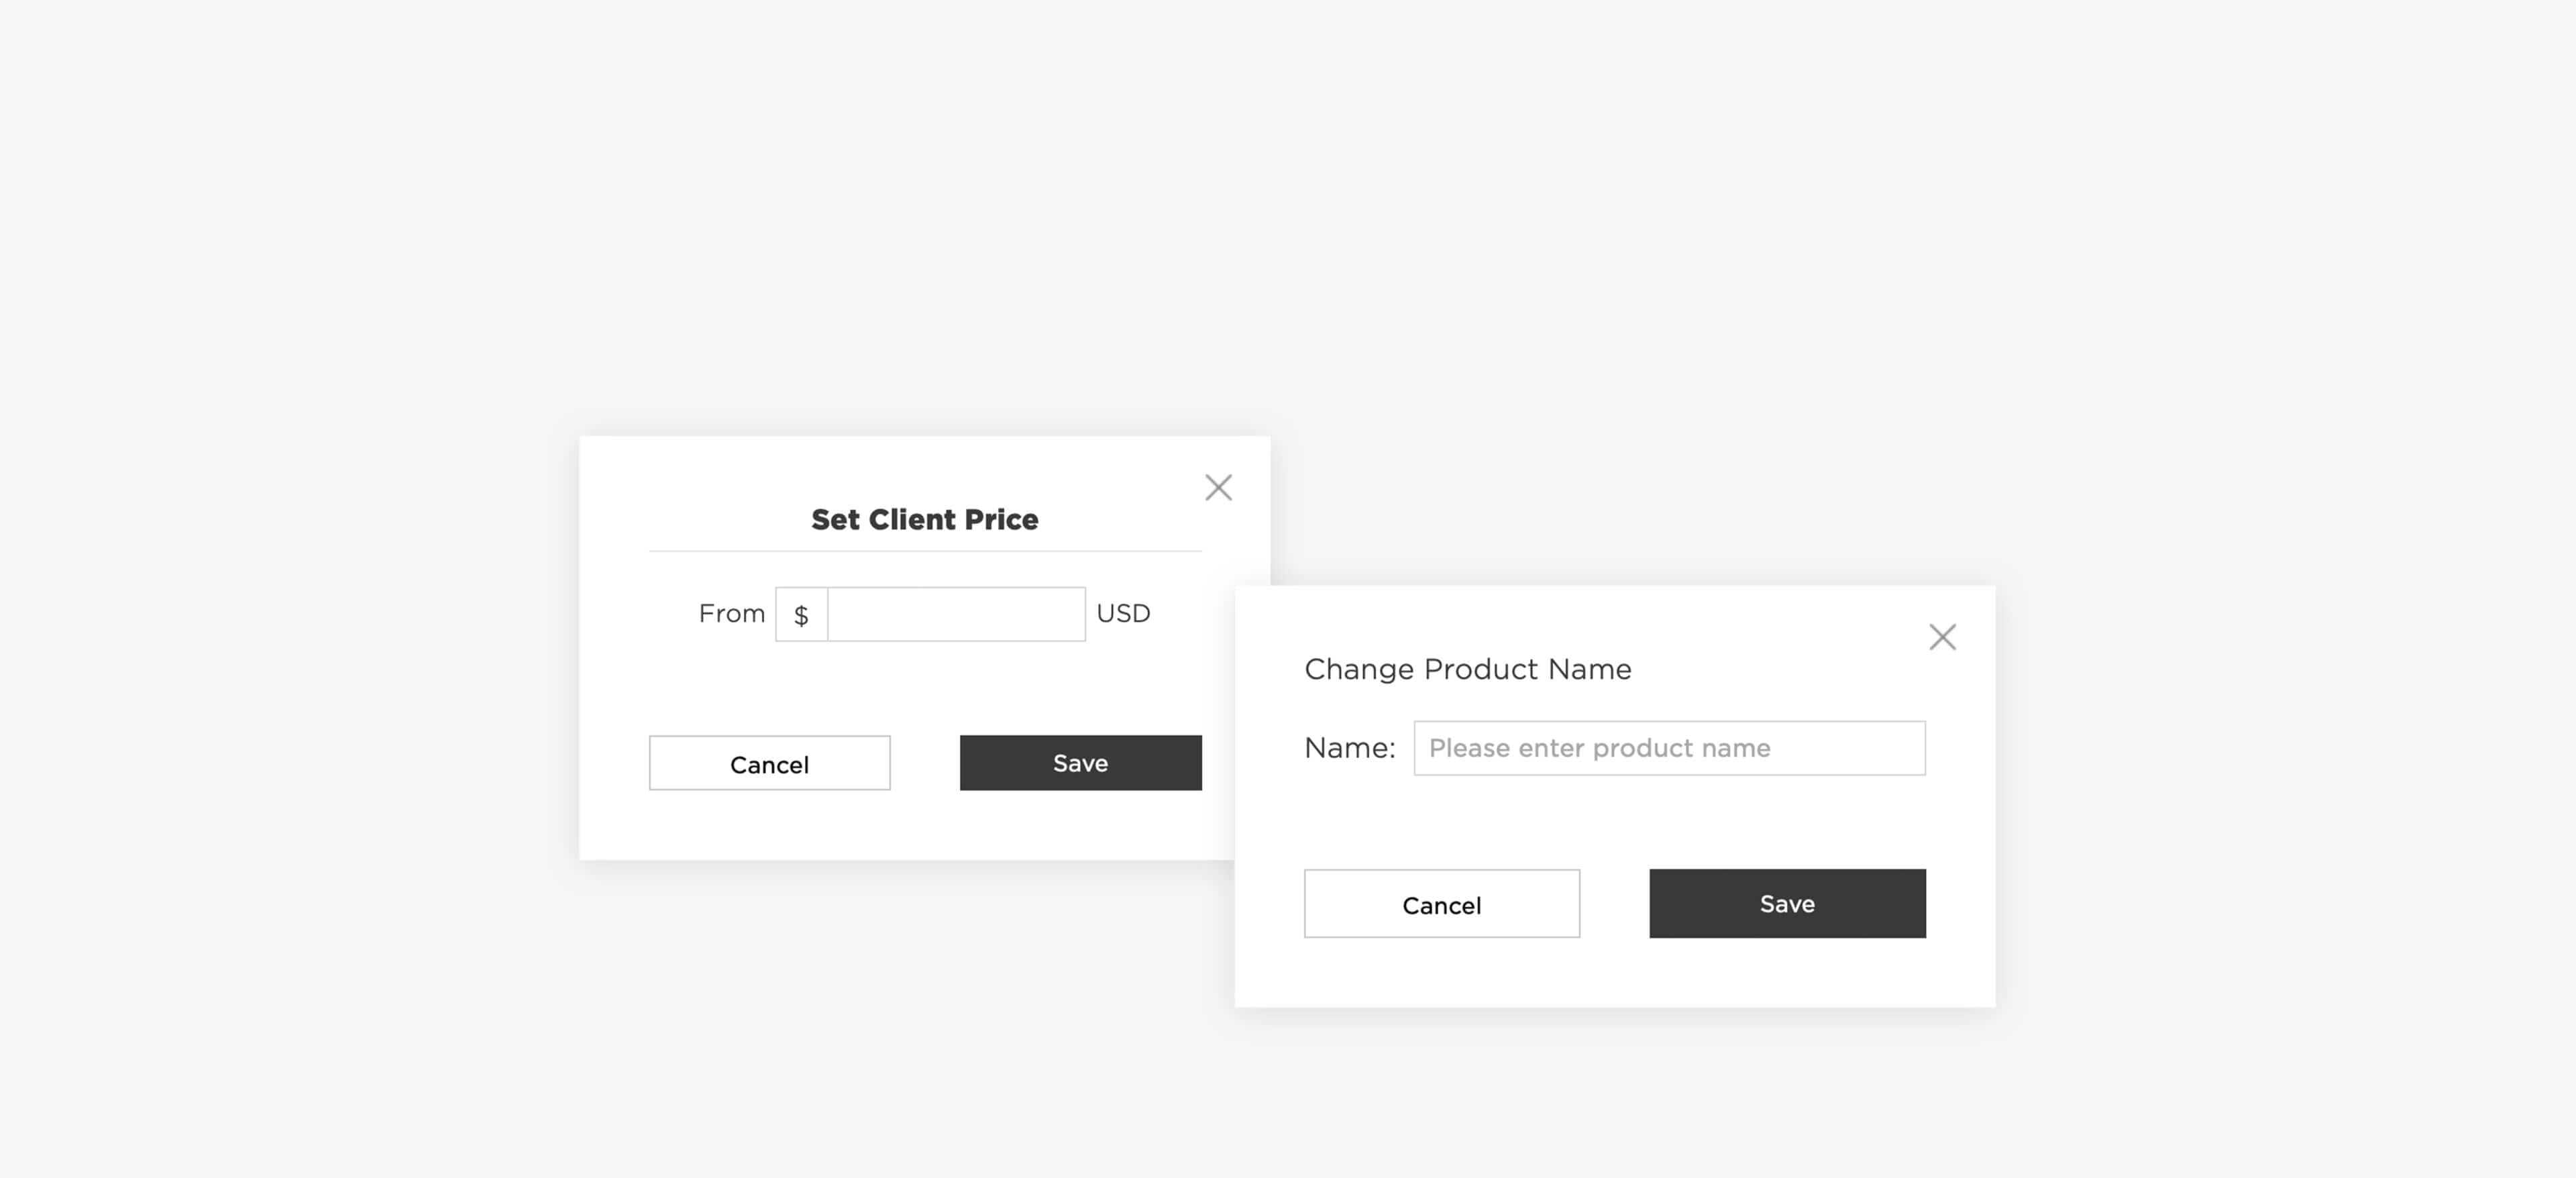2576x1178 pixels.
Task: Save the client price
Action: pos(1080,762)
